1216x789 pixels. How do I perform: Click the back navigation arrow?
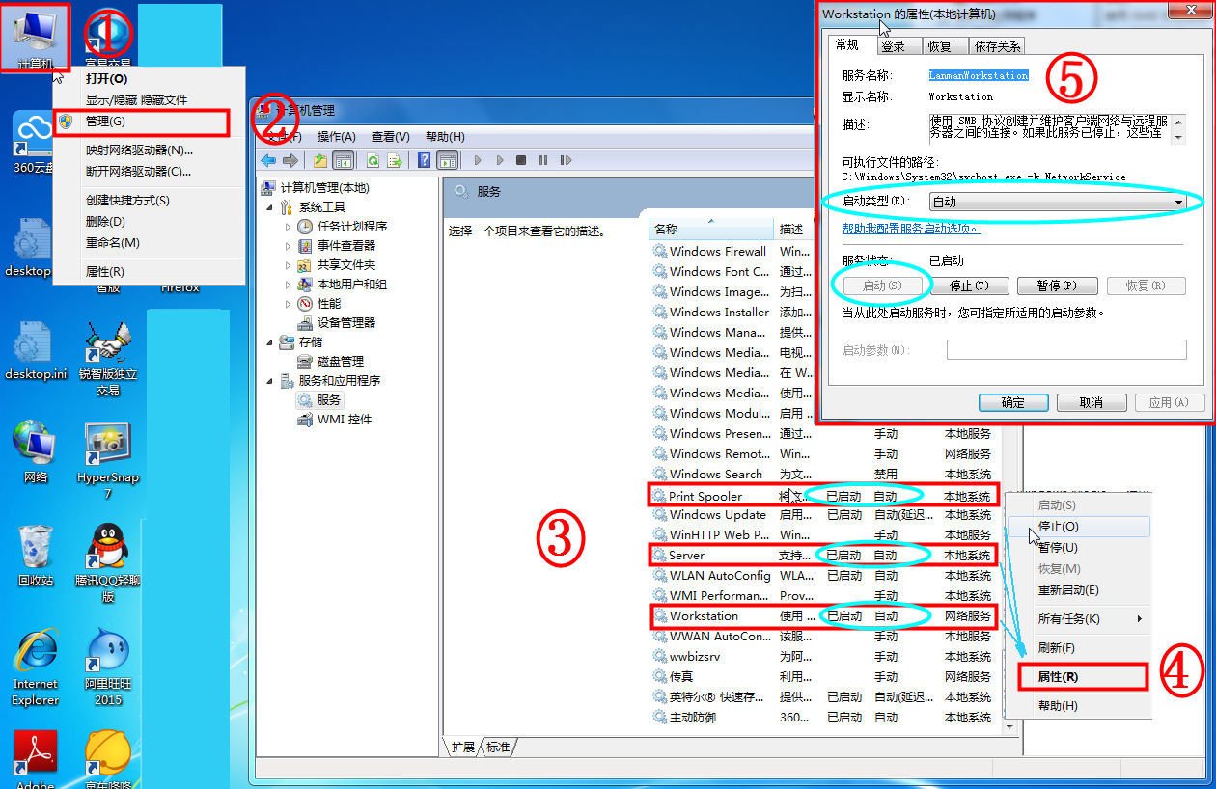point(268,161)
